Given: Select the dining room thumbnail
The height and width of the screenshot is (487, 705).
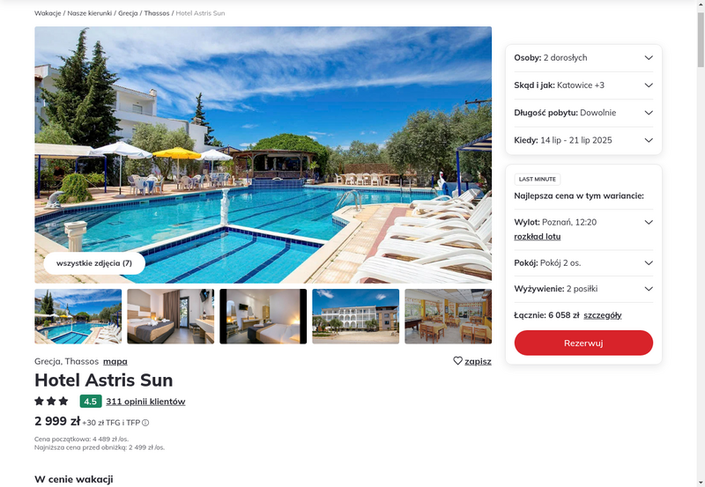Looking at the screenshot, I should coord(449,316).
